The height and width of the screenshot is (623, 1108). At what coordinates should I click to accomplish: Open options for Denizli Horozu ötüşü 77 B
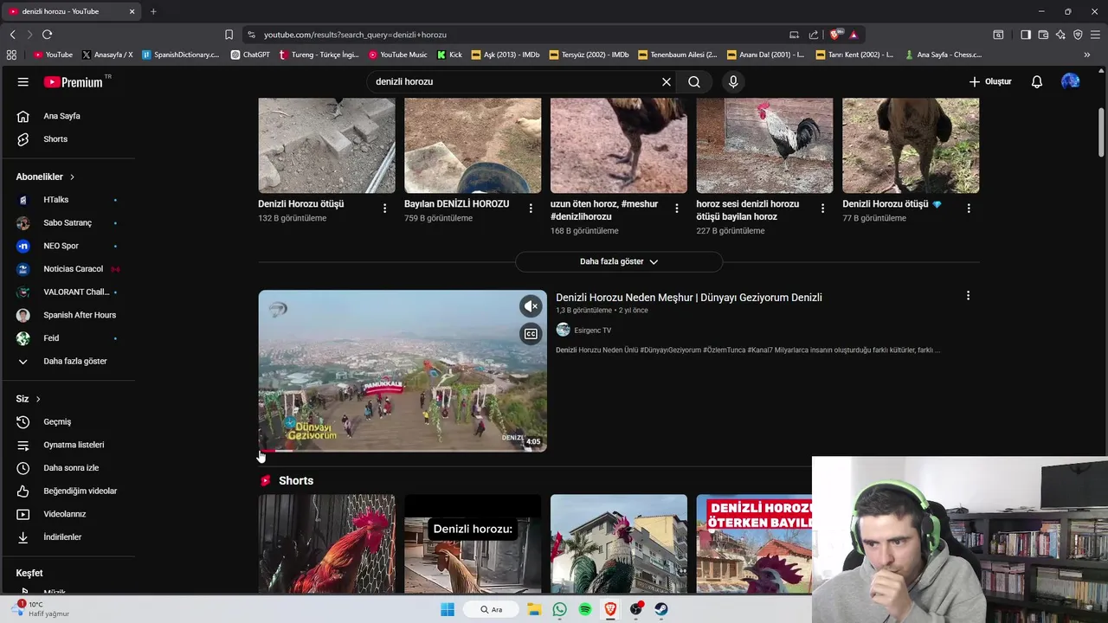point(969,209)
